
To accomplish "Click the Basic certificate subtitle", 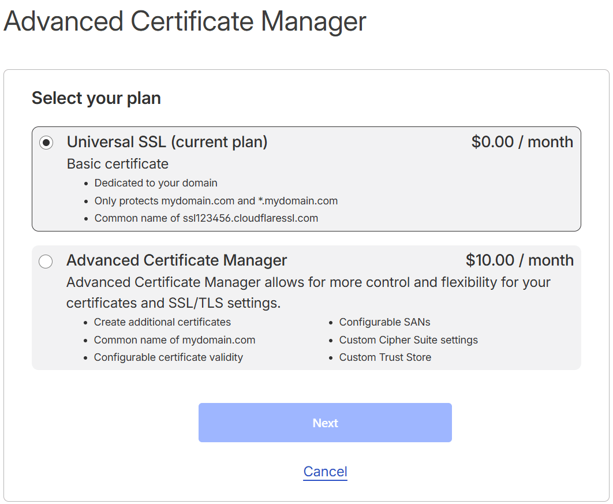I will tap(117, 164).
